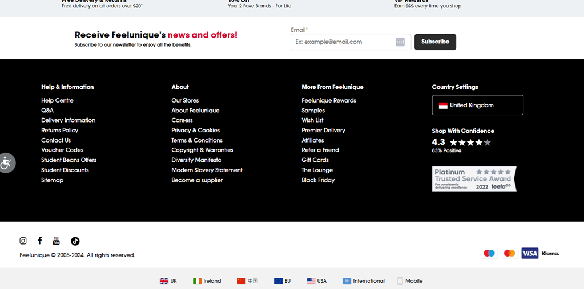Open the Facebook social icon
The width and height of the screenshot is (584, 289).
click(x=39, y=241)
